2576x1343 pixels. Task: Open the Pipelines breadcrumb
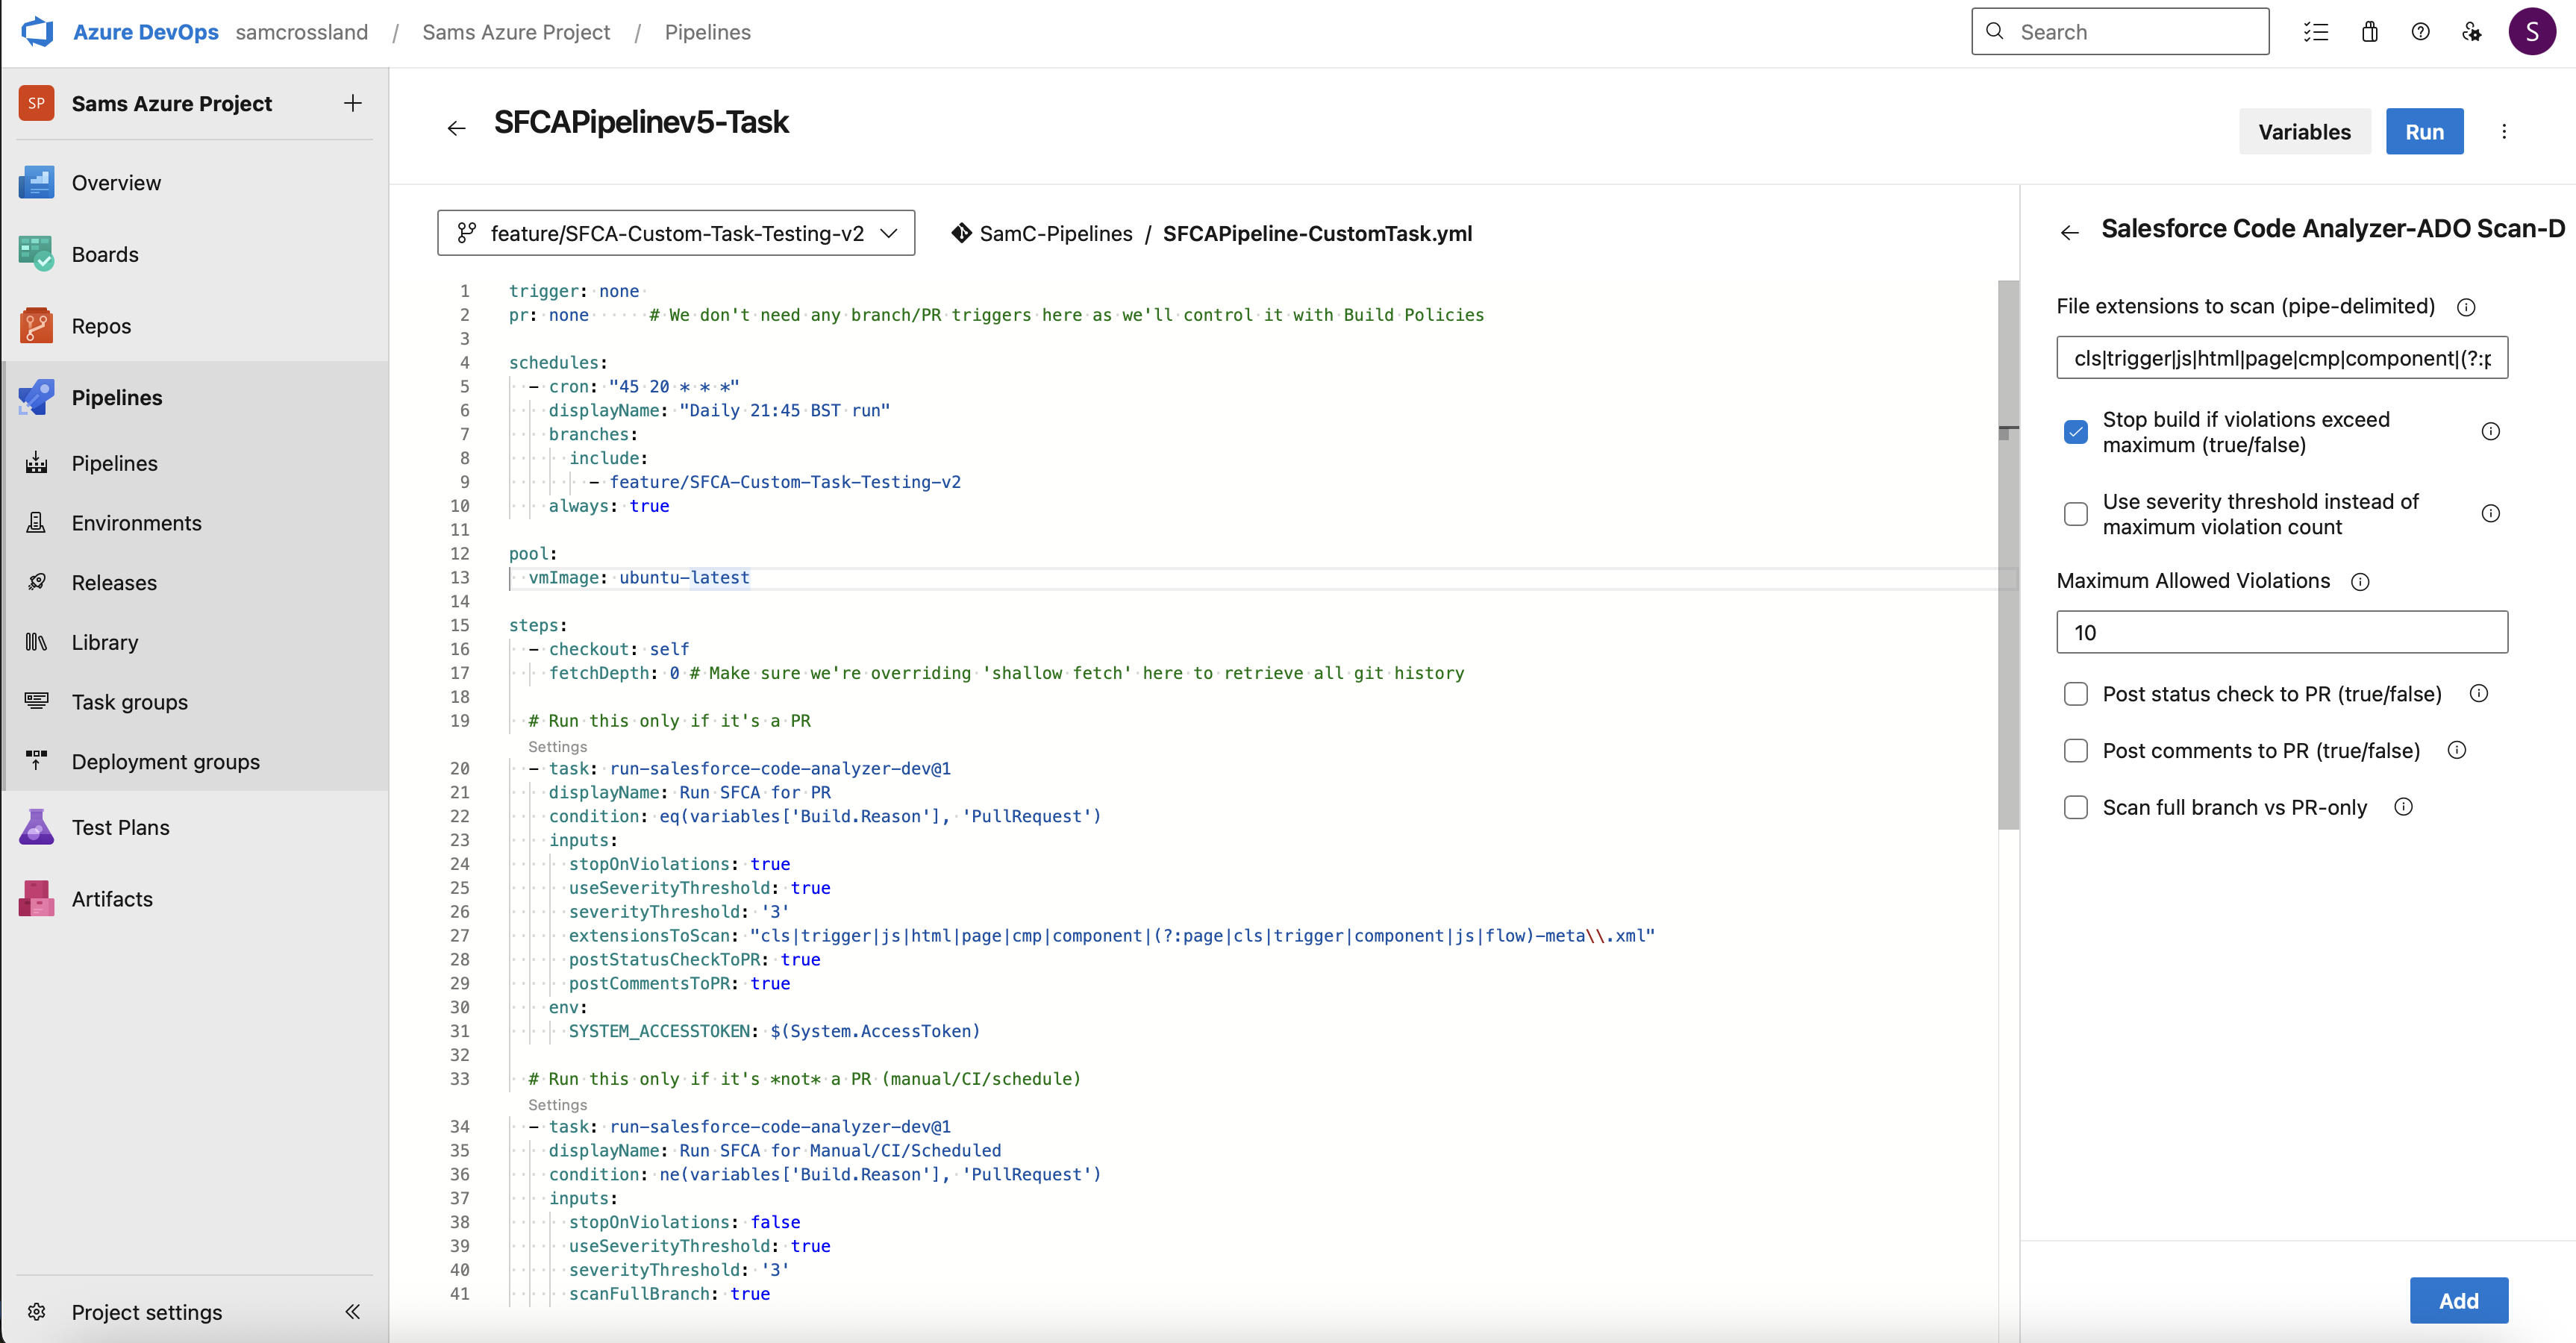[x=708, y=31]
